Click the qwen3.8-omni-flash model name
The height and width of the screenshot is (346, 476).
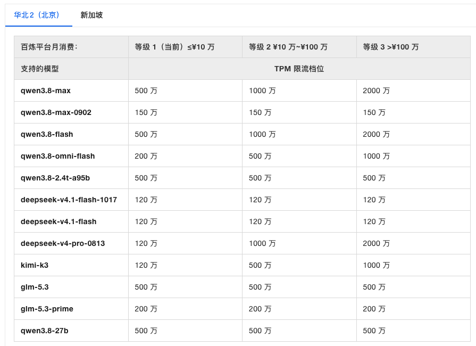tap(57, 156)
